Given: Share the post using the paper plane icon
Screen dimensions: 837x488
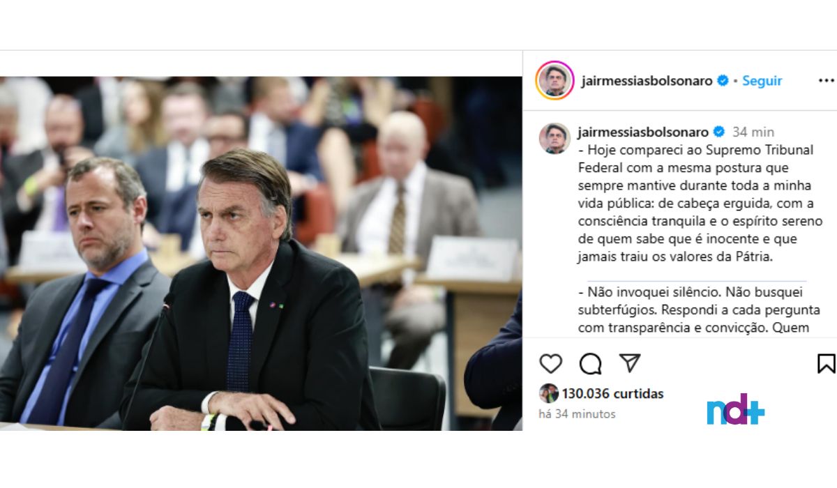Looking at the screenshot, I should pyautogui.click(x=630, y=363).
